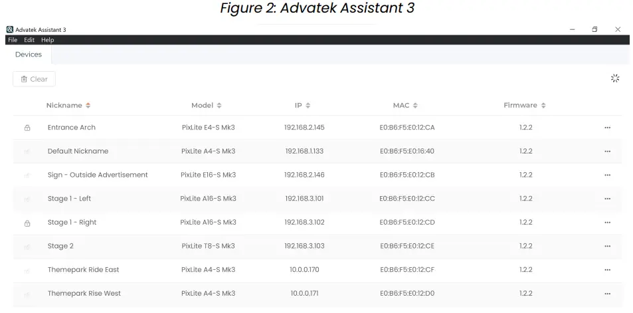Switch to the Devices tab
This screenshot has width=633, height=313.
[x=29, y=54]
